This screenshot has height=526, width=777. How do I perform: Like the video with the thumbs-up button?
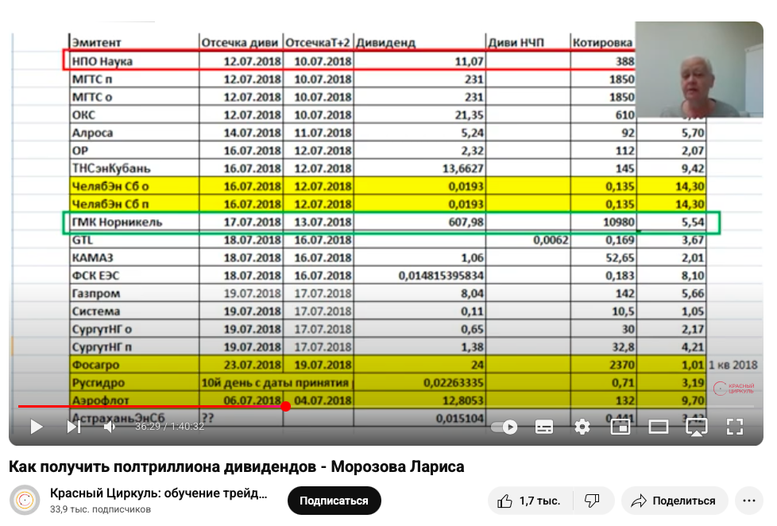[x=530, y=501]
